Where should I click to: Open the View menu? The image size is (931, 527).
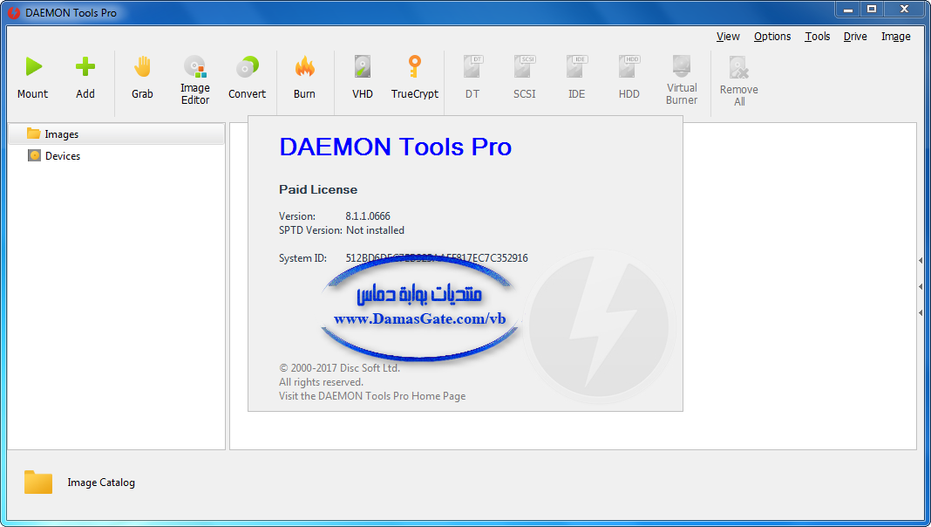click(728, 37)
